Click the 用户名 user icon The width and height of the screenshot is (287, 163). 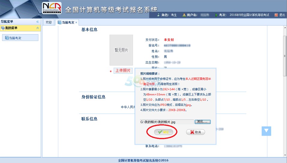pyautogui.click(x=184, y=15)
